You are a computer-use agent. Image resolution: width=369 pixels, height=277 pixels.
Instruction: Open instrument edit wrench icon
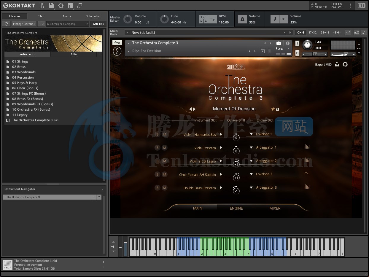coord(117,42)
